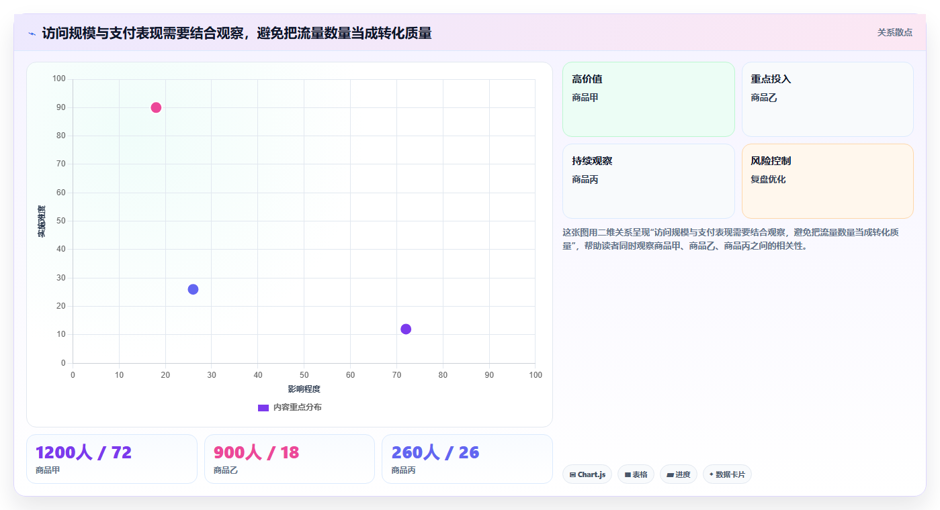This screenshot has height=510, width=940.
Task: Select the 1200人 / 72 stat card
Action: 112,459
